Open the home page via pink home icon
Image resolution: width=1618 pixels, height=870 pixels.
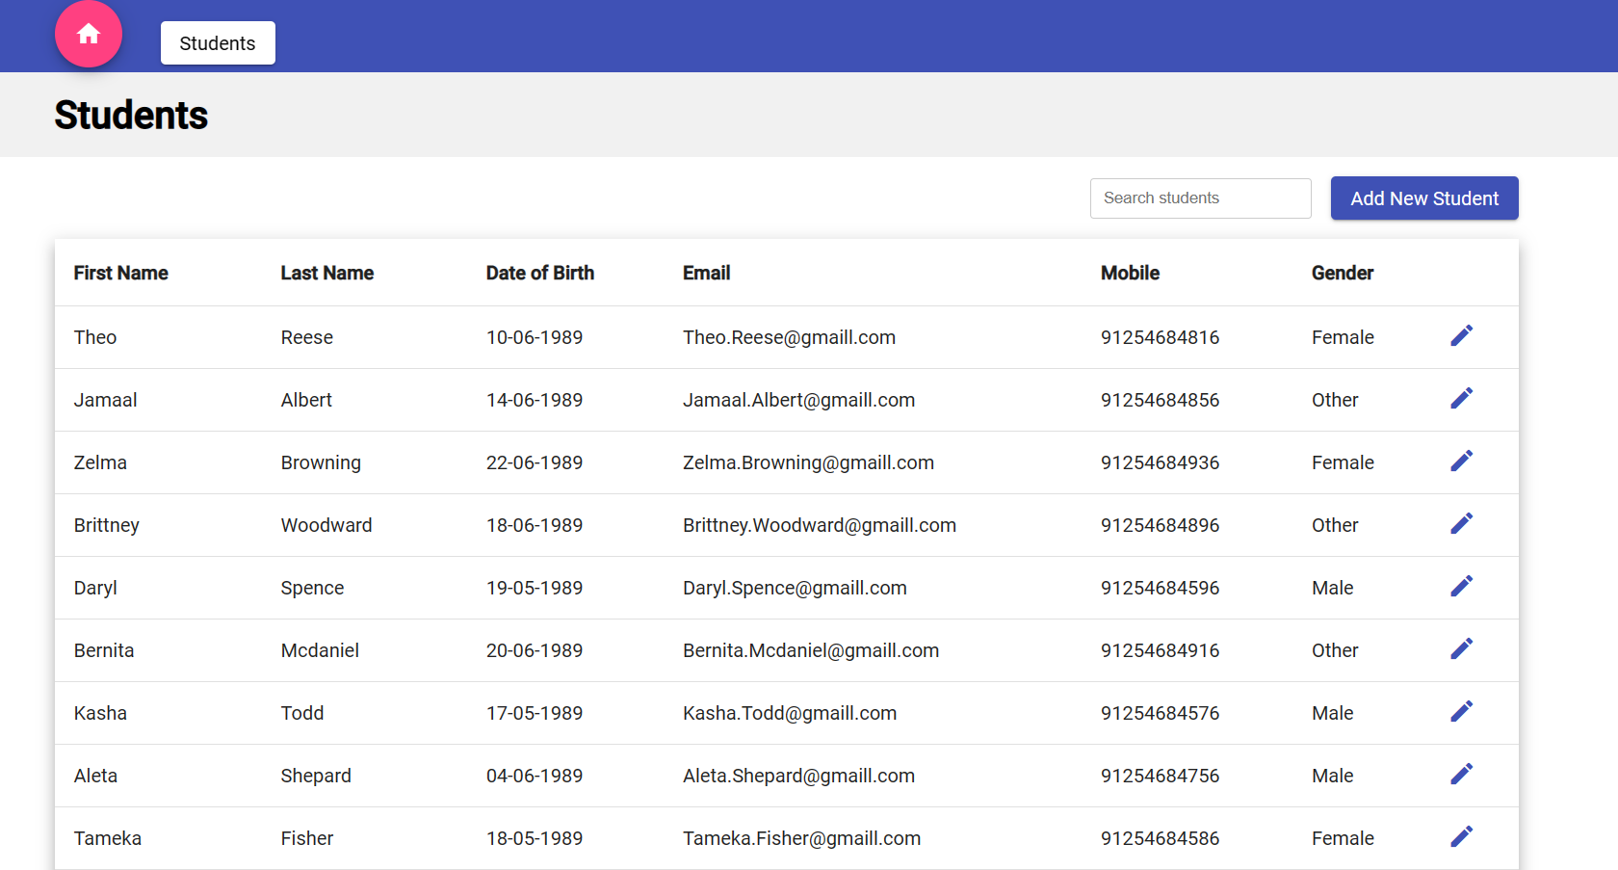click(x=89, y=33)
